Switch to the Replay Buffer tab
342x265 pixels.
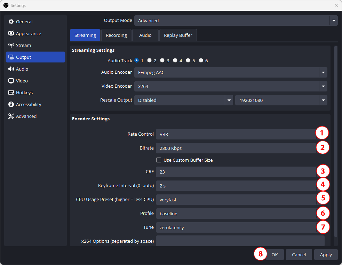click(178, 35)
